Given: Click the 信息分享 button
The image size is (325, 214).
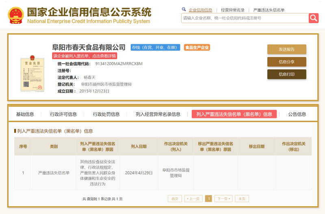Looking at the screenshot, I should click(x=286, y=62).
